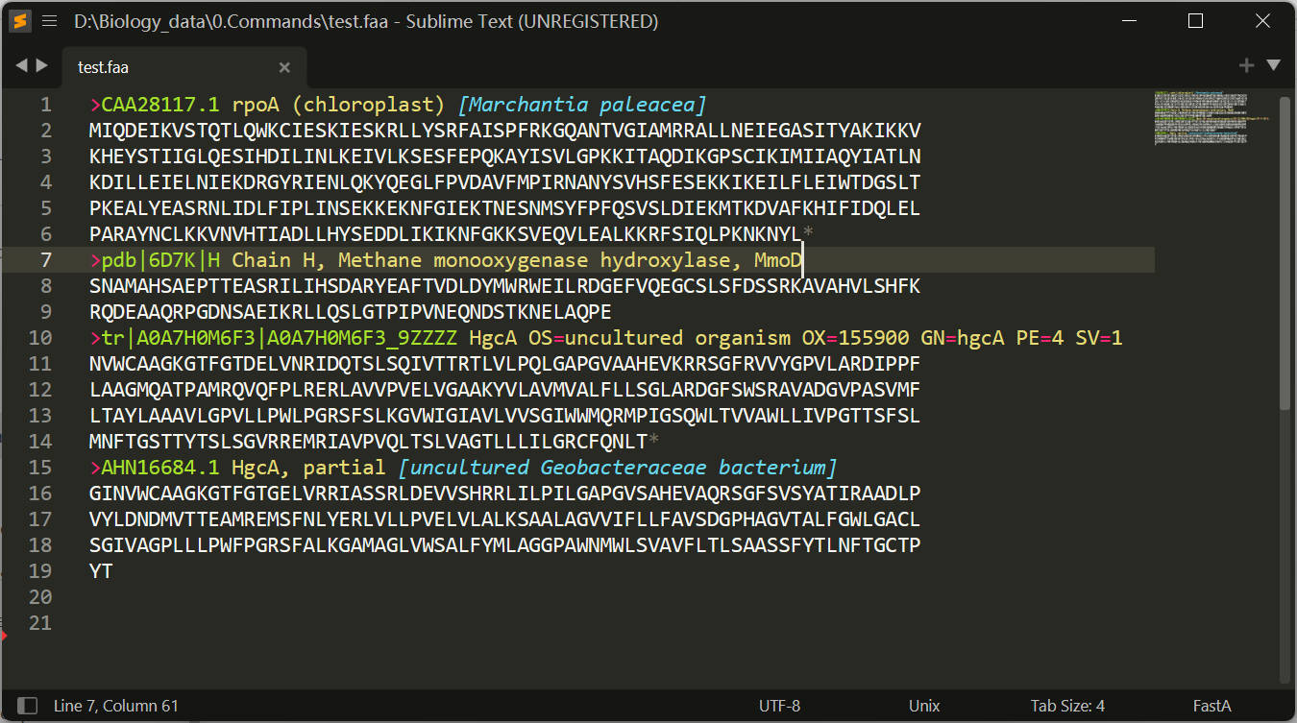This screenshot has height=723, width=1297.
Task: Click the Sublime Text logo icon
Action: (x=19, y=21)
